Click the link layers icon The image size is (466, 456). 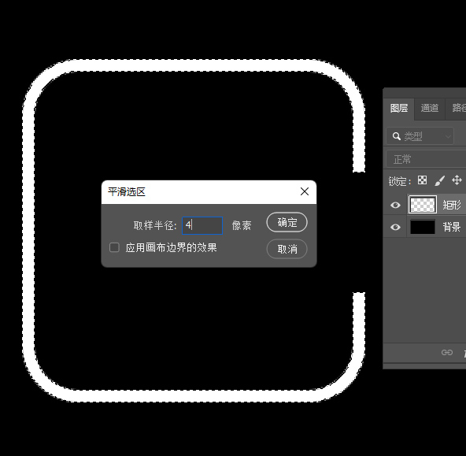point(446,353)
